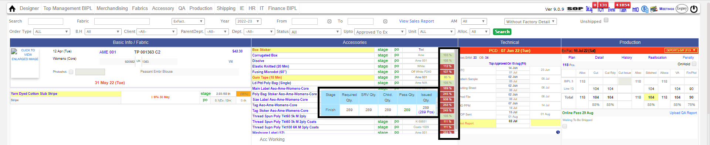
Task: Tick the Photoshot checkbox
Action: 71,72
